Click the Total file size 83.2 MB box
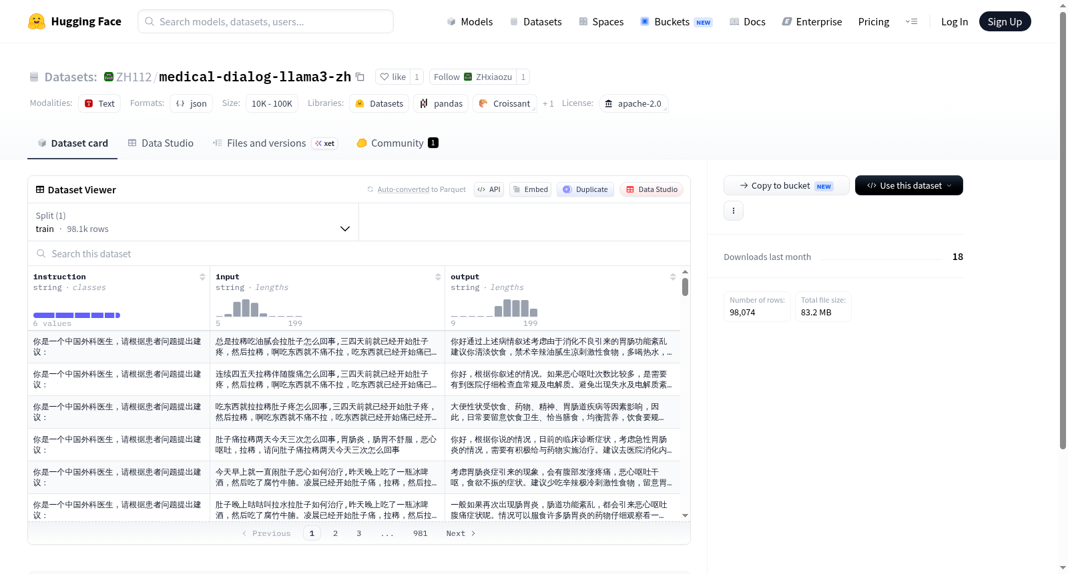Image resolution: width=1068 pixels, height=574 pixels. [823, 307]
